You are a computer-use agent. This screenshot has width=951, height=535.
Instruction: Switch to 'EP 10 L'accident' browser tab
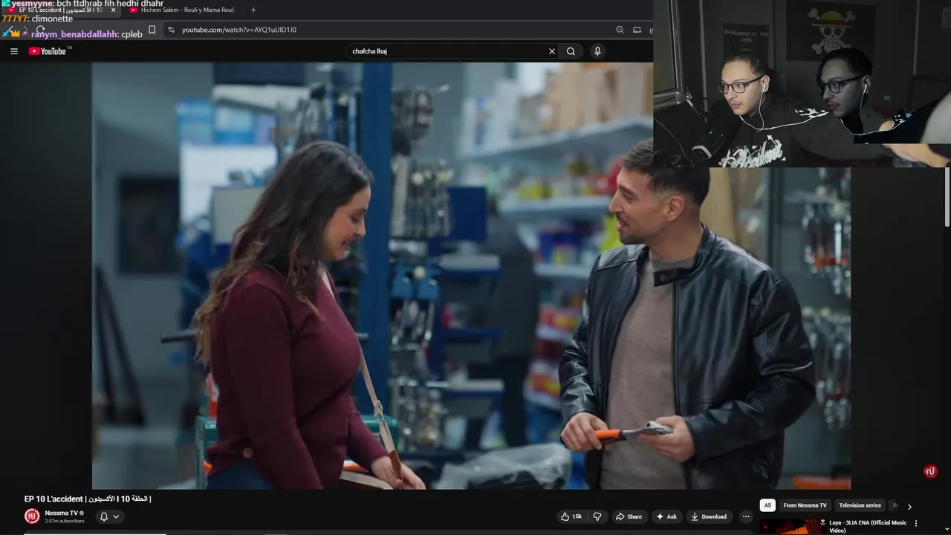point(61,10)
